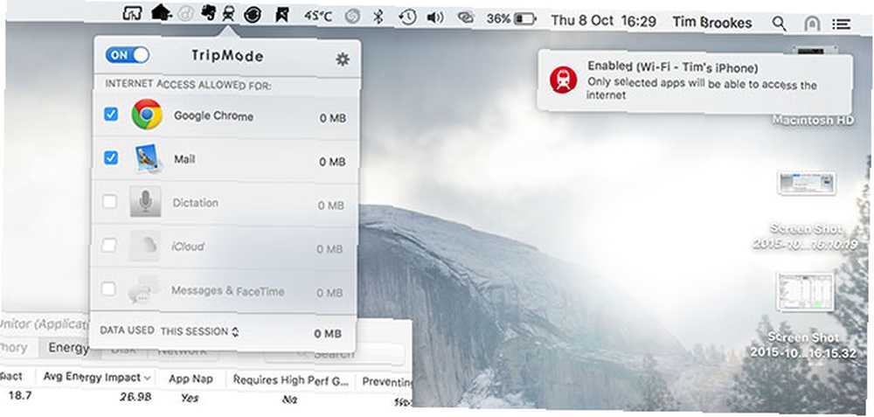Click the arch icon beside Spotlight

pyautogui.click(x=812, y=24)
